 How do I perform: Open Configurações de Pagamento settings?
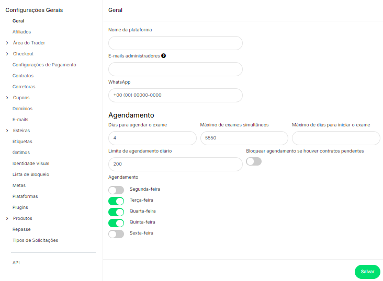tap(44, 65)
